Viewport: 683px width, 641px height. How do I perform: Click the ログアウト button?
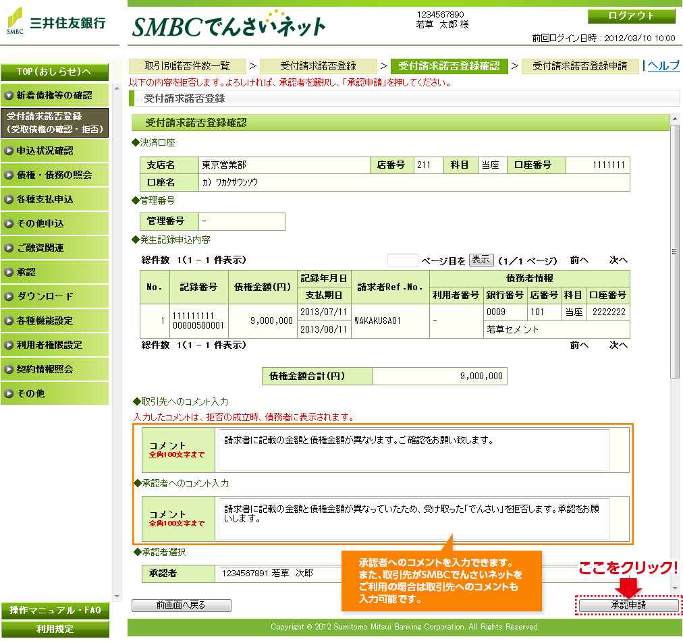(631, 16)
